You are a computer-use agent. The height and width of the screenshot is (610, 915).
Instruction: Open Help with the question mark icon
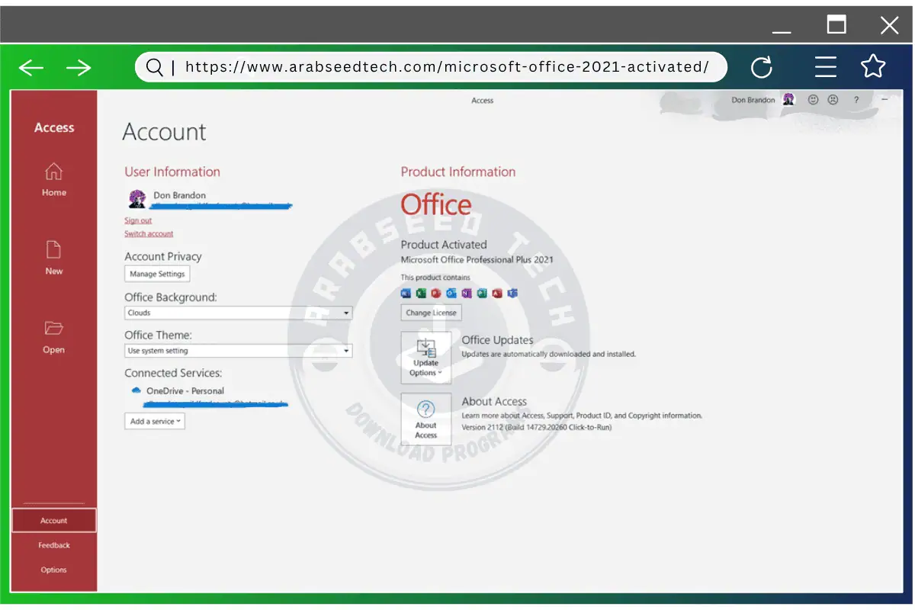856,99
